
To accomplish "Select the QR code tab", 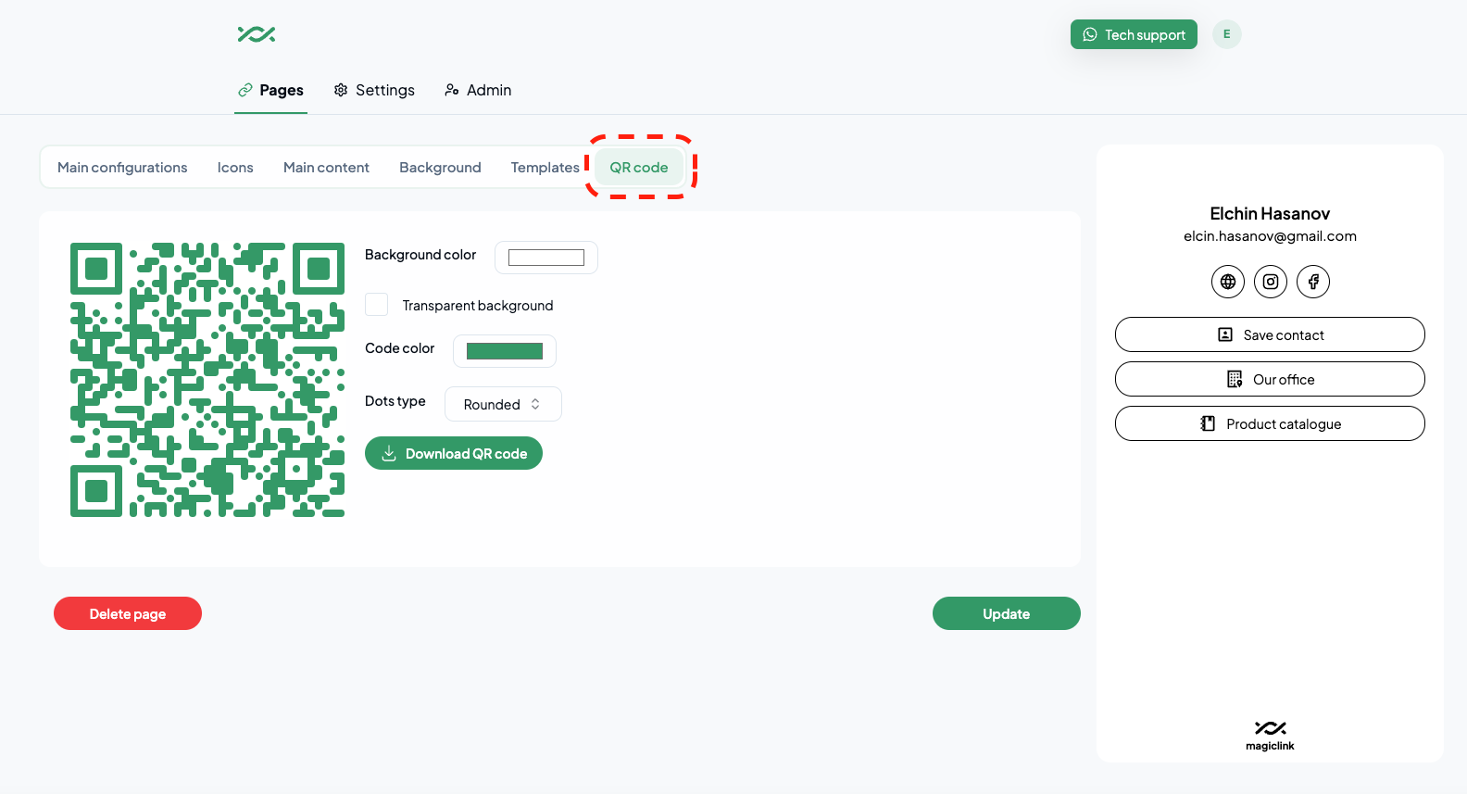I will 639,168.
